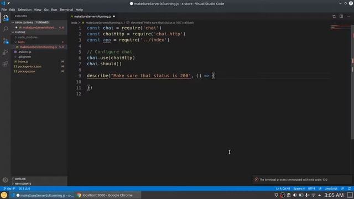Screen dimensions: 354x199
Task: Open the Go menu
Action: [46, 10]
